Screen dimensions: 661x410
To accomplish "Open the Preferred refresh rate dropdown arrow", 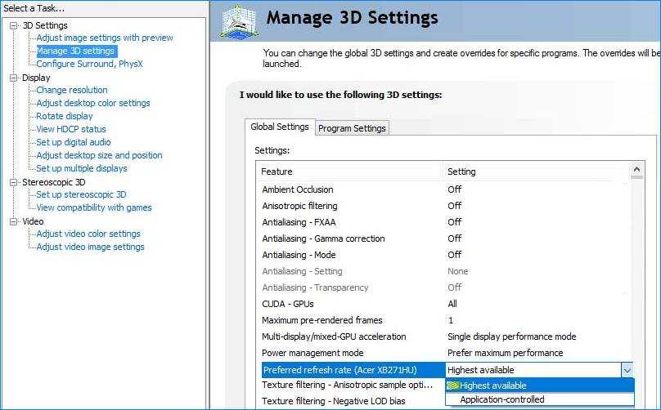I will [x=627, y=370].
